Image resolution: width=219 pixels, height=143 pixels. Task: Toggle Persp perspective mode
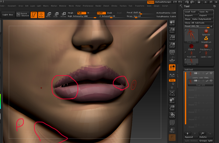click(x=172, y=52)
